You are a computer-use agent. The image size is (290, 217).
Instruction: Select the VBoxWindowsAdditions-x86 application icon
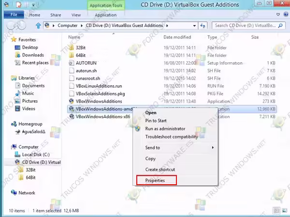pyautogui.click(x=72, y=116)
